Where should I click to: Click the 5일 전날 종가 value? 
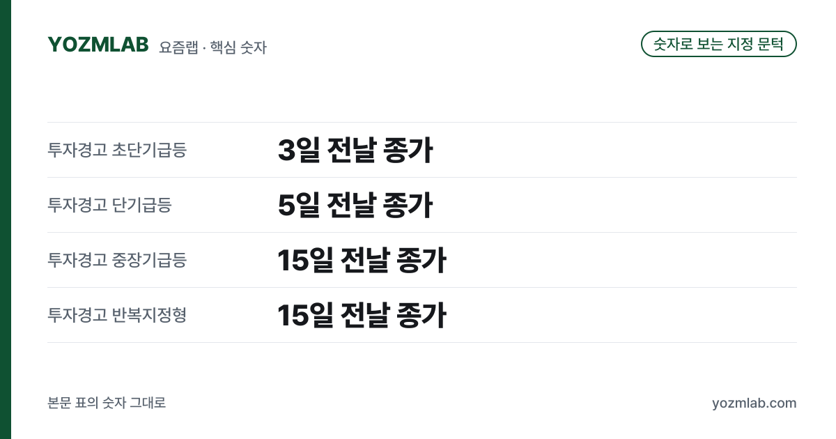coord(355,205)
